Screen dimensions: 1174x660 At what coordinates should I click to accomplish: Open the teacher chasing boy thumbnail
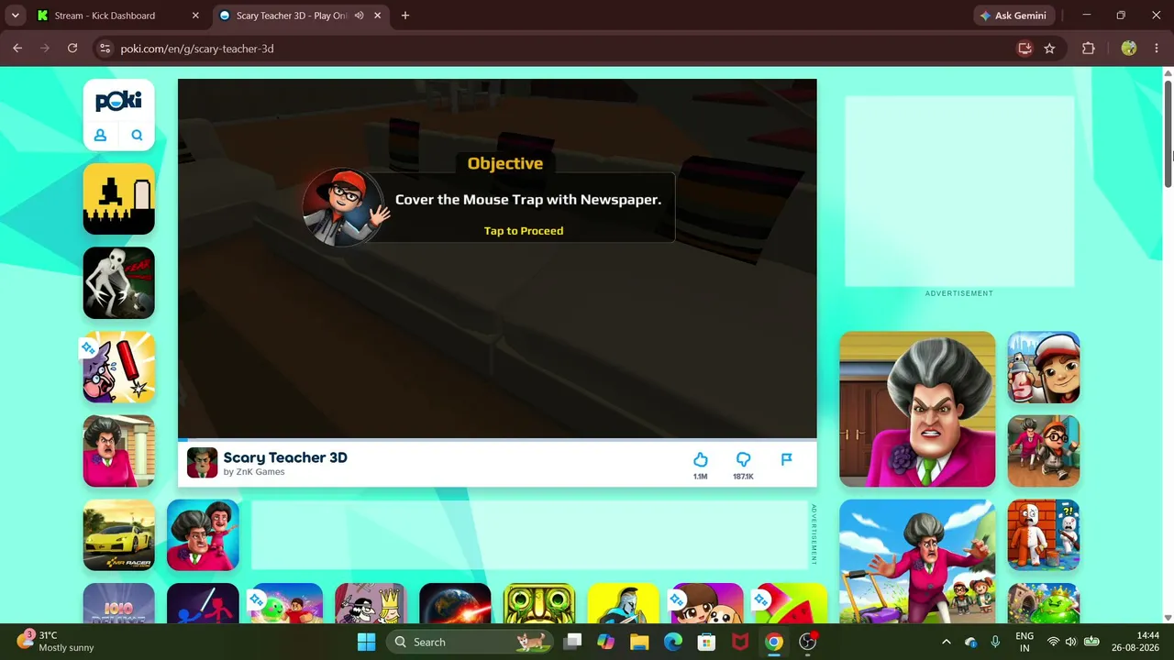[1044, 451]
